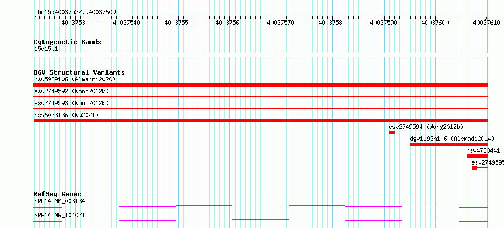The width and height of the screenshot is (504, 228).
Task: Click ruler position 40037560
Action: (229, 23)
